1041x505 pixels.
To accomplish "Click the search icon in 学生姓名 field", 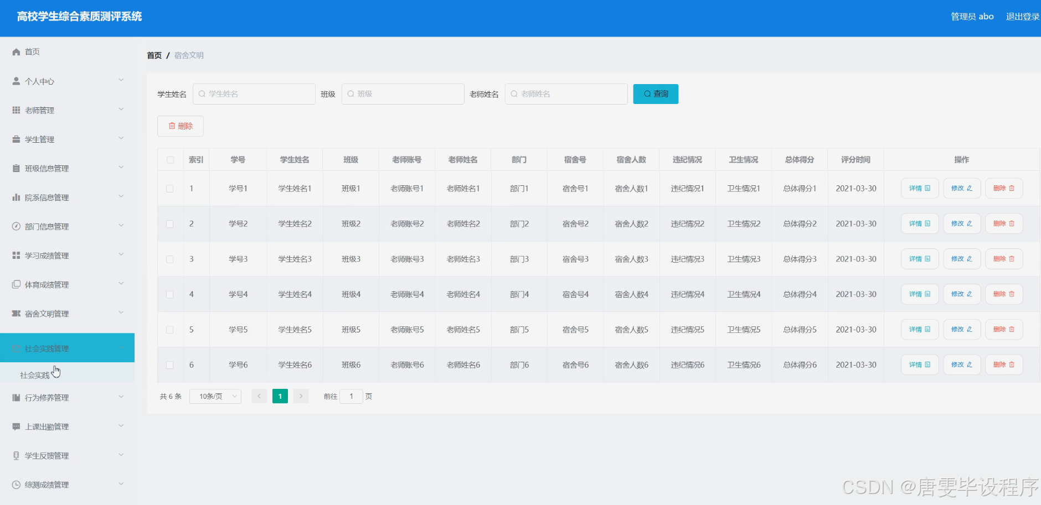I will coord(202,94).
